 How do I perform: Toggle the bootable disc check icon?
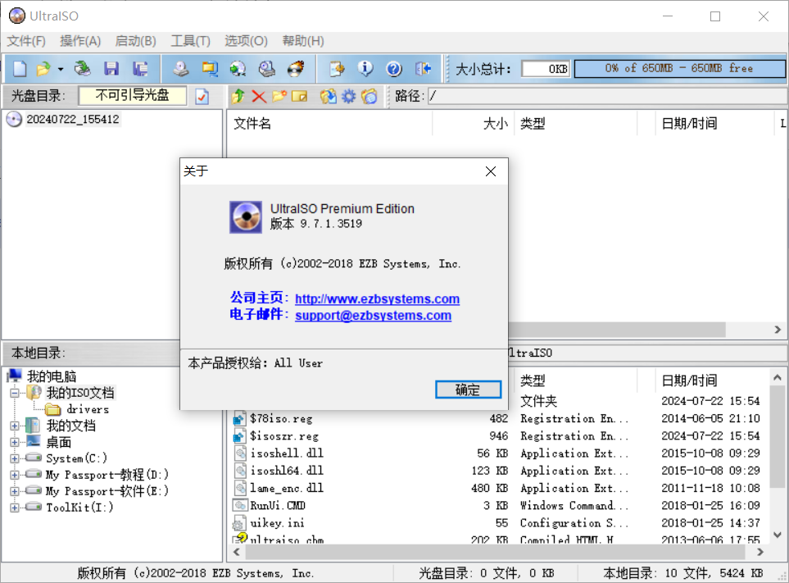[x=202, y=95]
